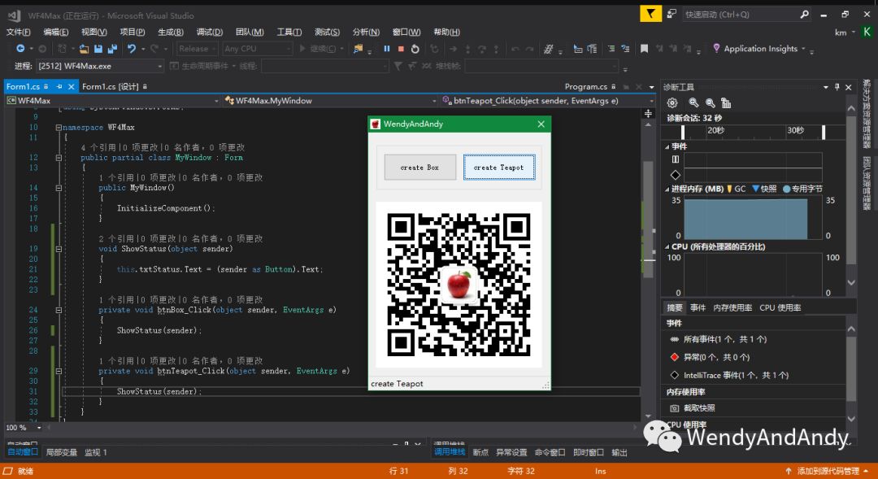Viewport: 878px width, 479px height.
Task: Open the 文件(F) menu
Action: click(19, 32)
